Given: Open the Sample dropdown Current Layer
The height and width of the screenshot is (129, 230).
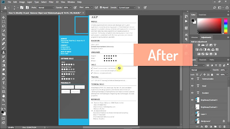Looking at the screenshot, I should point(127,8).
